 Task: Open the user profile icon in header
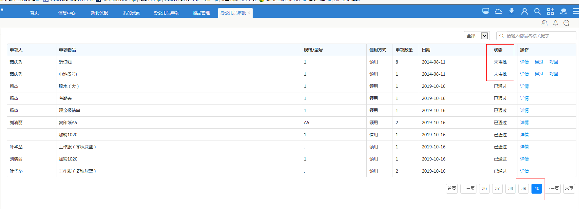(x=525, y=11)
